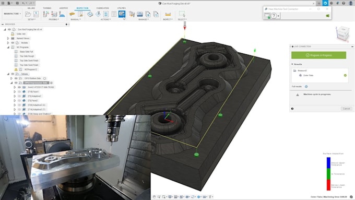Switch to the MILLING tab
Viewport: 355px width, 200px height.
[31, 8]
